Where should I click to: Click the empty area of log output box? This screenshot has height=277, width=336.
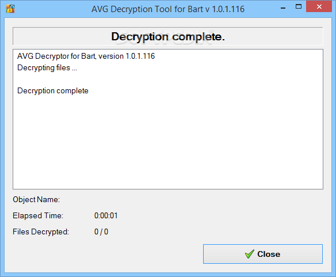(168, 142)
